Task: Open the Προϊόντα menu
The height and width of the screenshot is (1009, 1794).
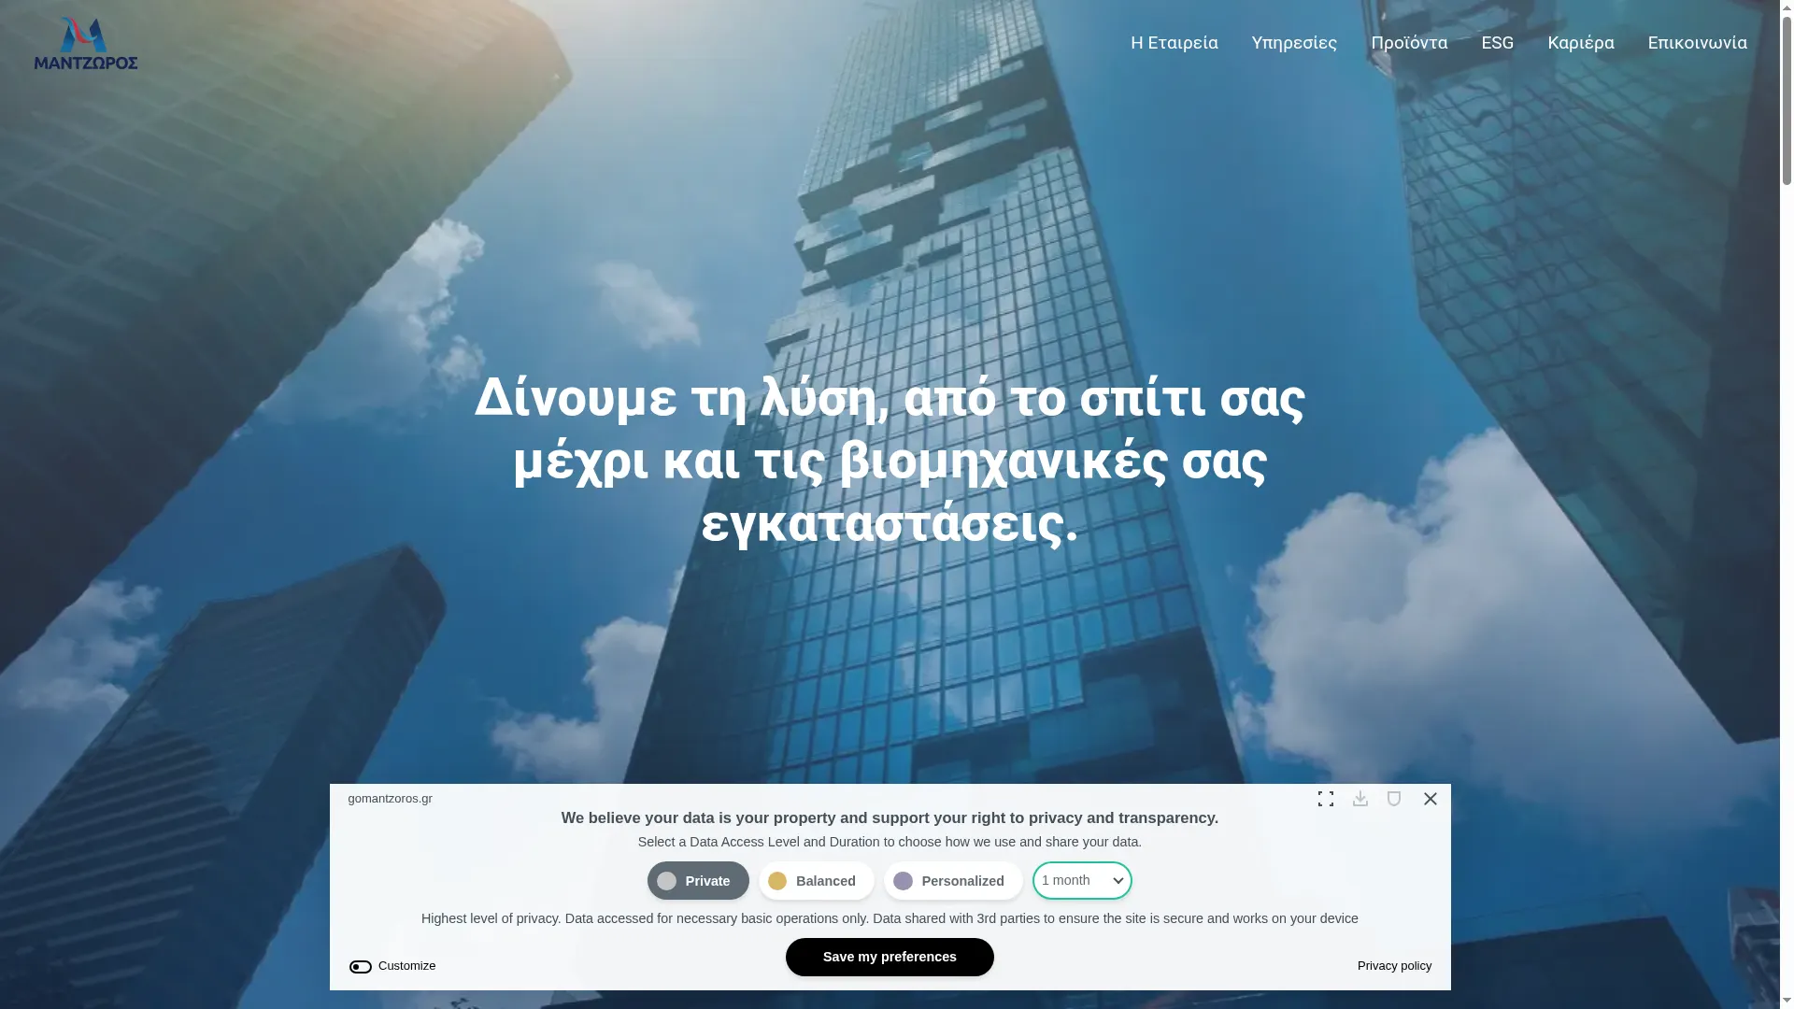Action: [x=1409, y=43]
